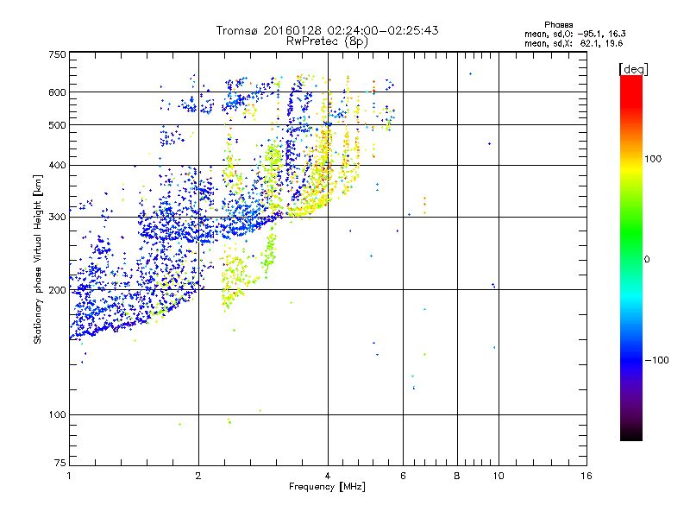Click the height axis '75' tick label
The image size is (690, 518).
pyautogui.click(x=60, y=463)
